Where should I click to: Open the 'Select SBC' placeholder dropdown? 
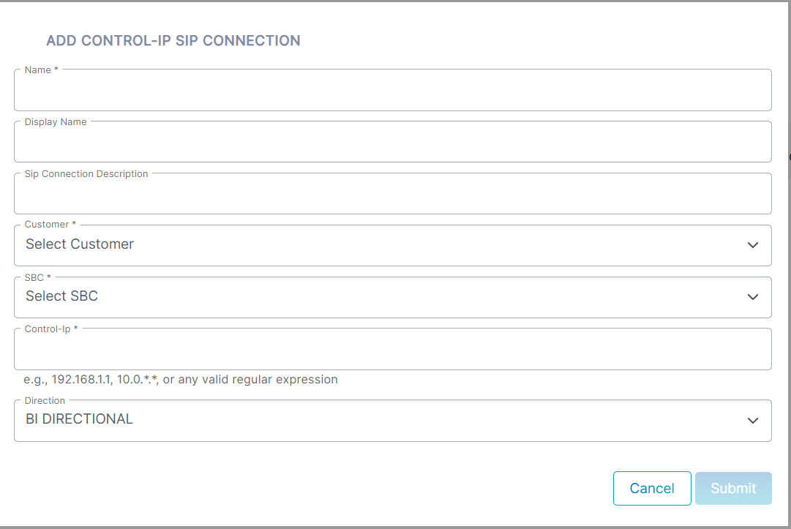(x=392, y=297)
